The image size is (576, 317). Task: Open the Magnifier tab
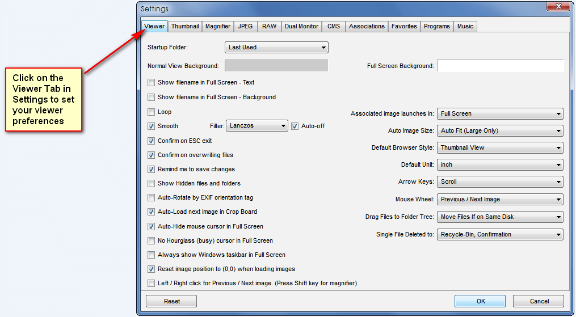coord(218,26)
